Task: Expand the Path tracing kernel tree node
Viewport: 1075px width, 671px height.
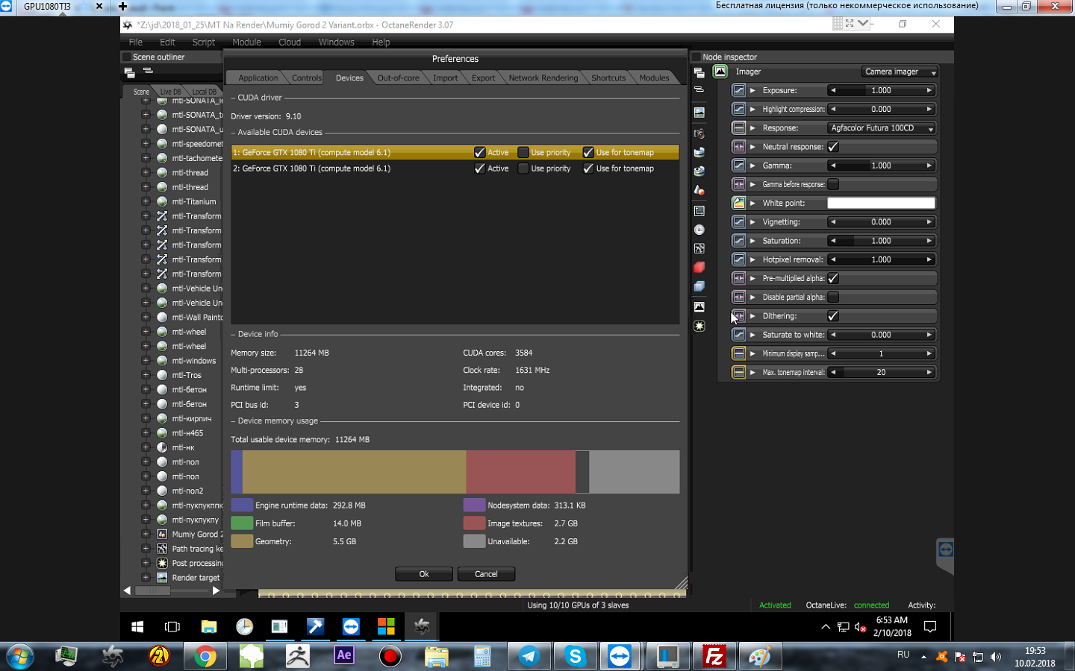Action: [x=146, y=548]
